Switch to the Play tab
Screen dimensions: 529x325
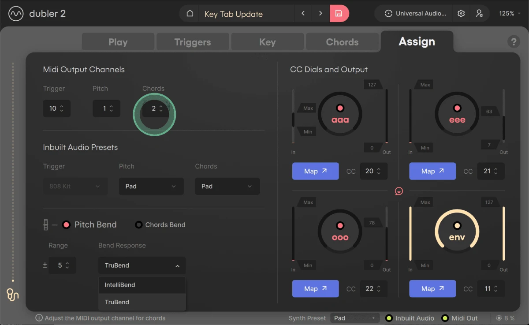click(118, 42)
